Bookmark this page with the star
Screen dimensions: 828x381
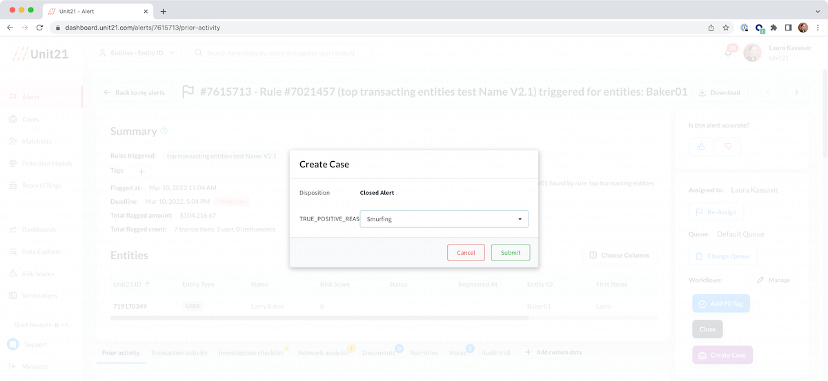pyautogui.click(x=726, y=28)
